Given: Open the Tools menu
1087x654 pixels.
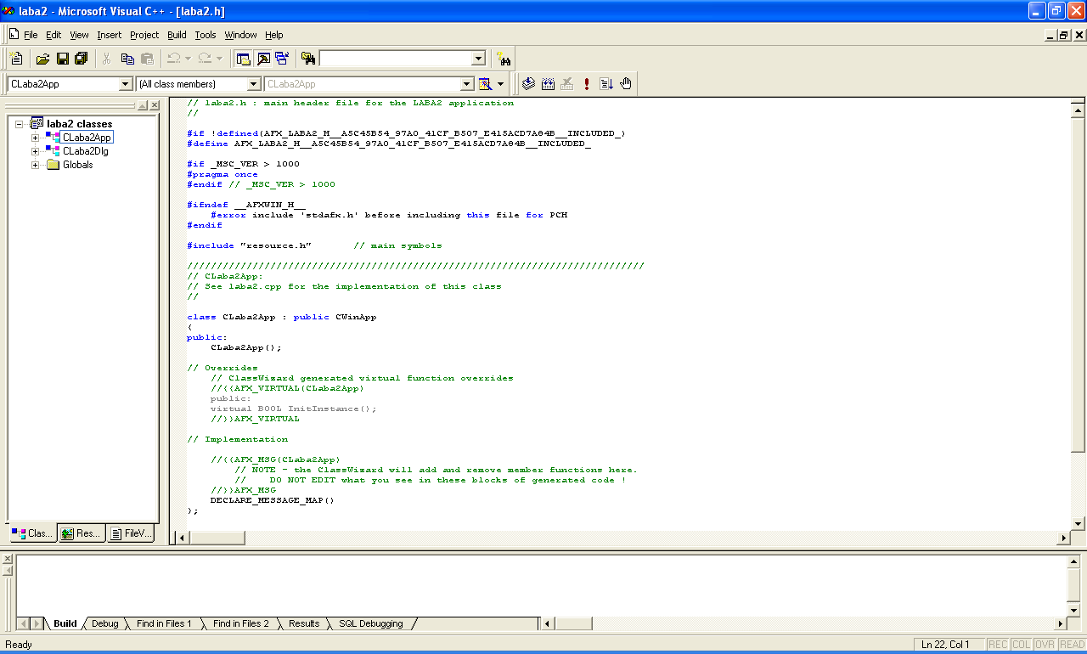Looking at the screenshot, I should 206,35.
